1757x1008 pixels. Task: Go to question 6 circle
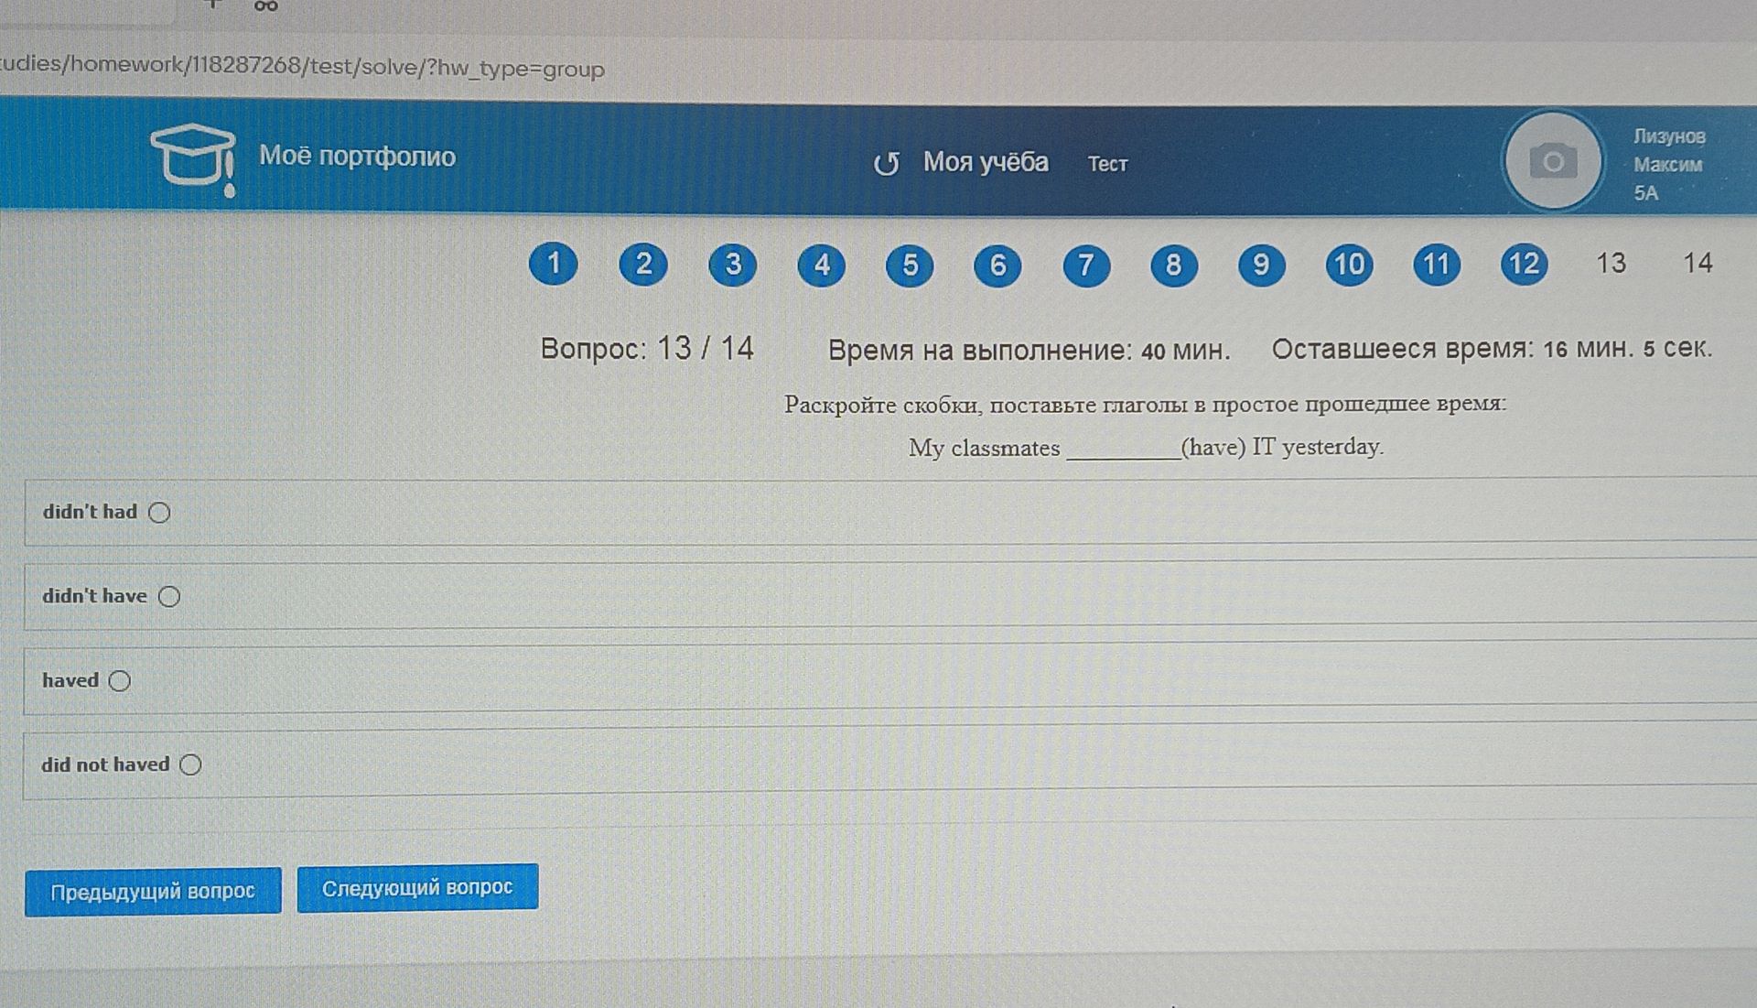[997, 266]
